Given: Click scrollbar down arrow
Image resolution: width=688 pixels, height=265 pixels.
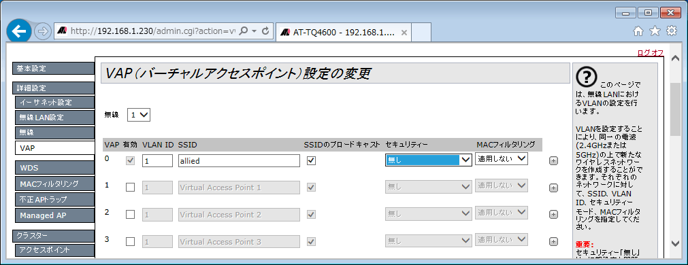Looking at the screenshot, I should click(675, 243).
